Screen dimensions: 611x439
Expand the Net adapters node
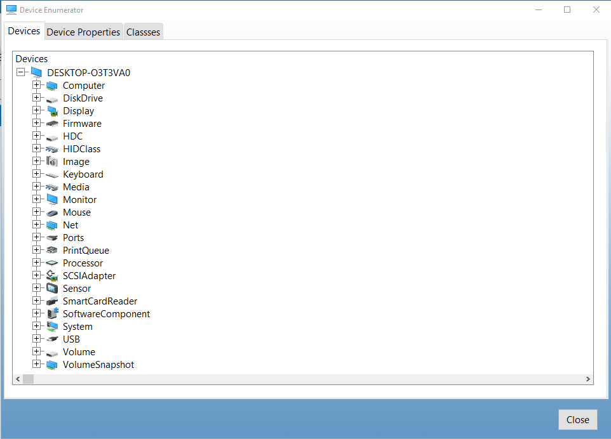pos(37,225)
